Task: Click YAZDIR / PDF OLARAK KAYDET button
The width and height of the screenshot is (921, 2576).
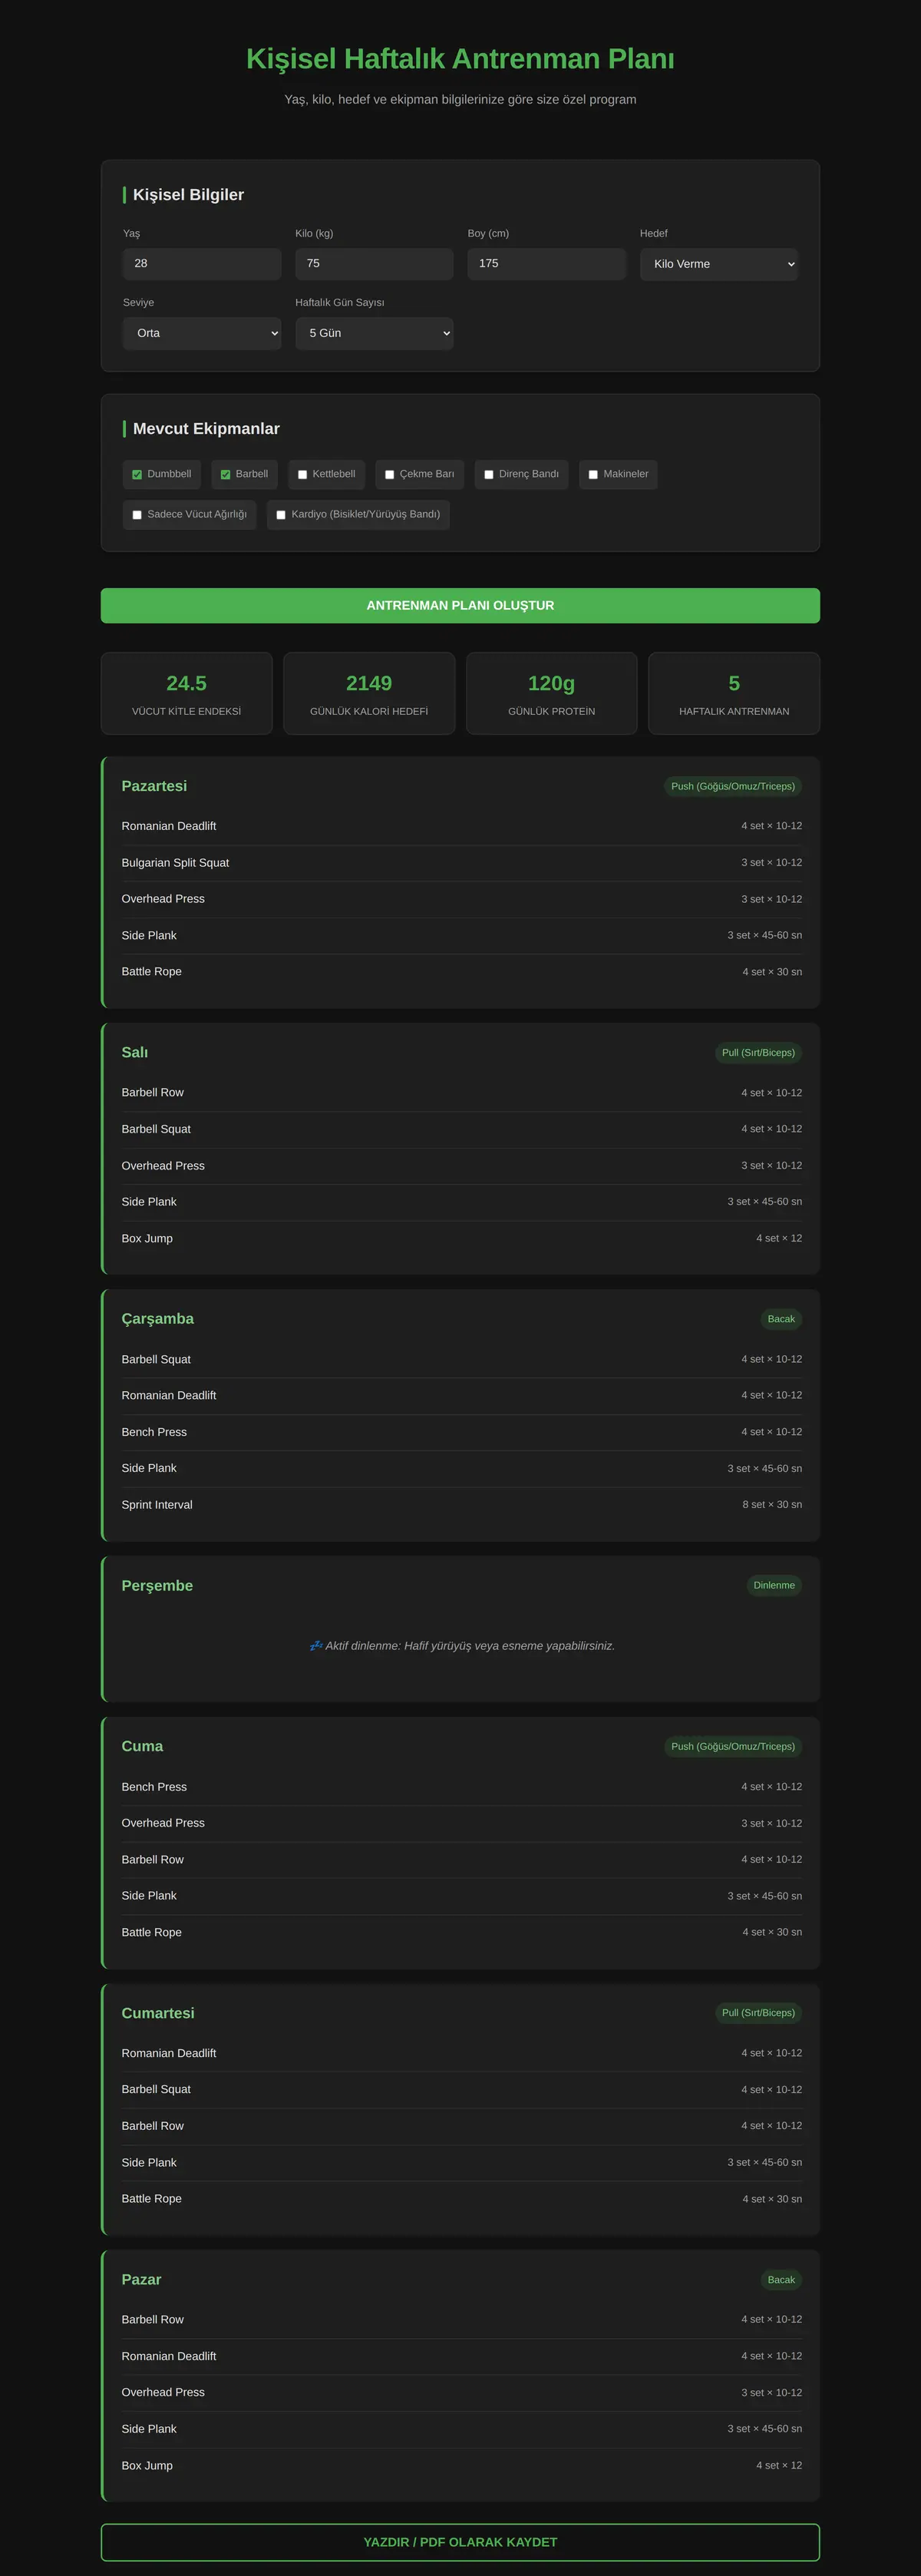Action: point(460,2542)
